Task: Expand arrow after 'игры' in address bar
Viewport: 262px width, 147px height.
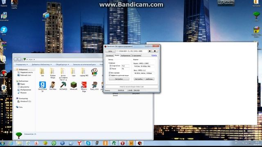Action: [x=34, y=60]
